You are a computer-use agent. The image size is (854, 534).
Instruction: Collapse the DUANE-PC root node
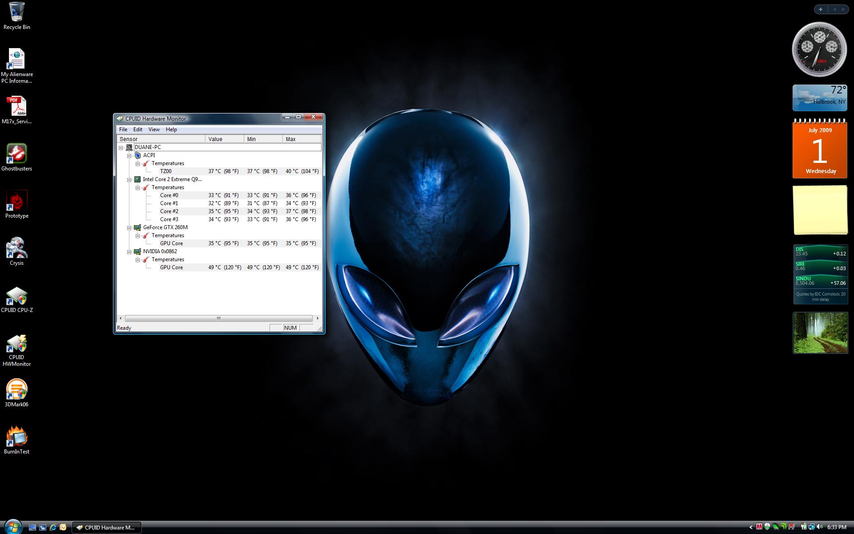coord(121,148)
